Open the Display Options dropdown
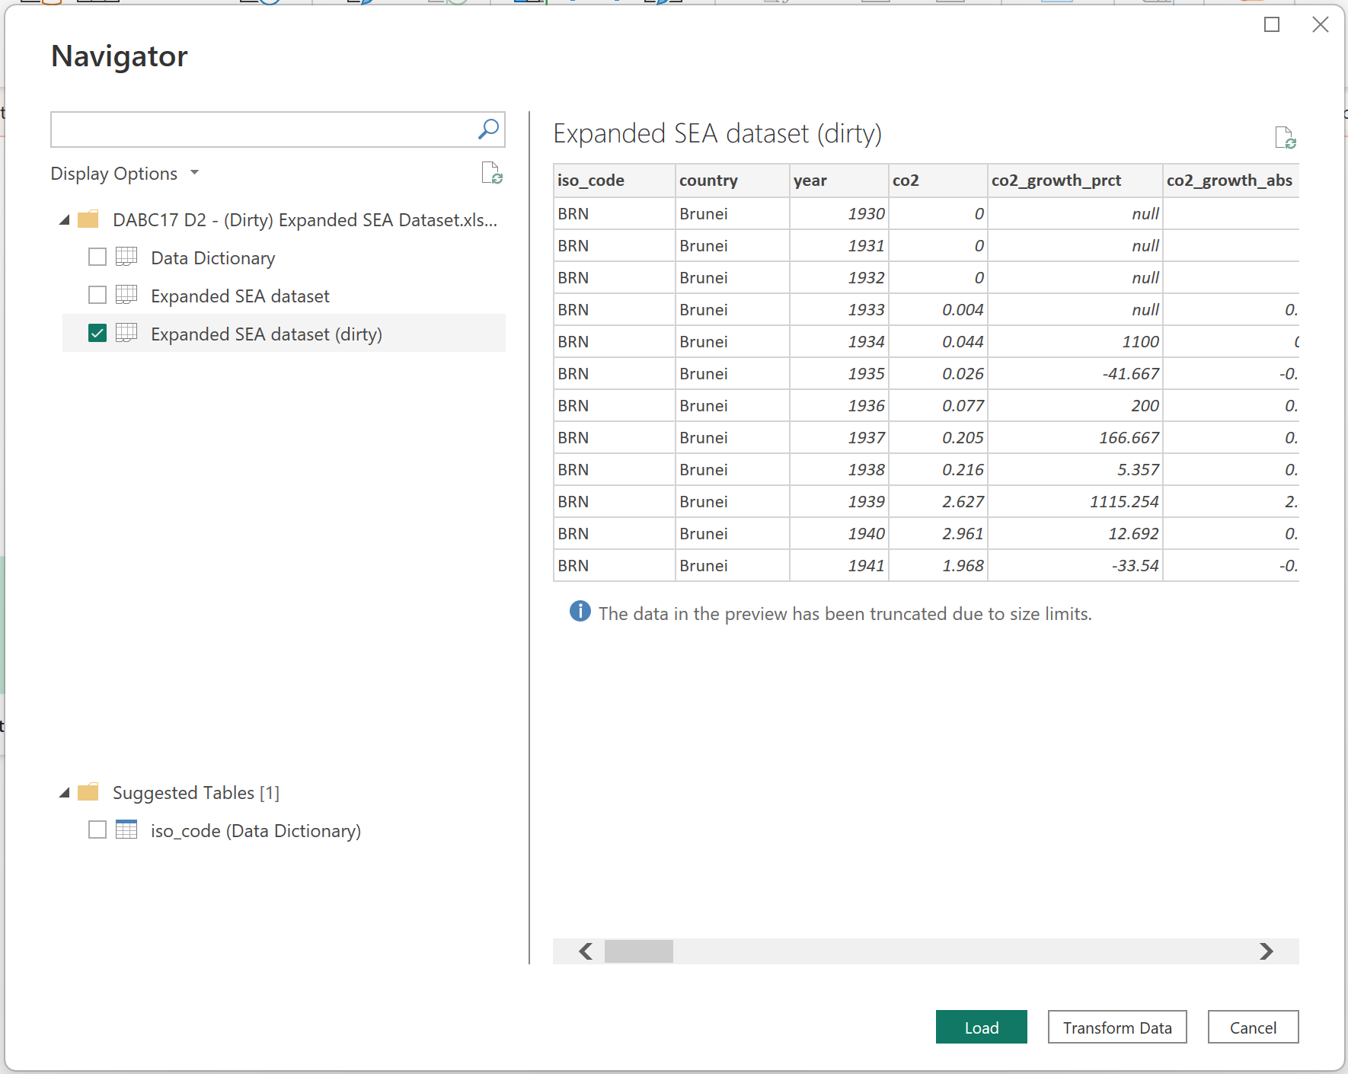This screenshot has width=1348, height=1074. (x=125, y=174)
